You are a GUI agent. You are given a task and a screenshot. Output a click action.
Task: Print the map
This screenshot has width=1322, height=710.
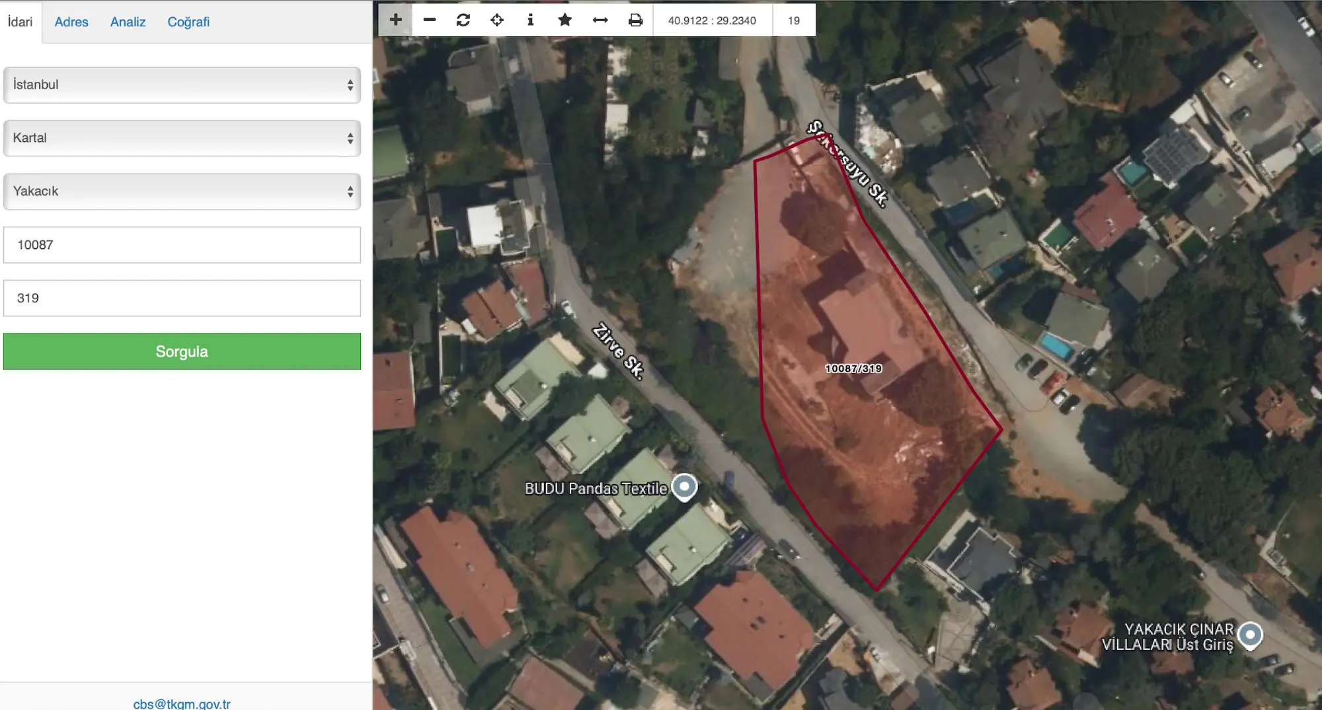click(635, 20)
